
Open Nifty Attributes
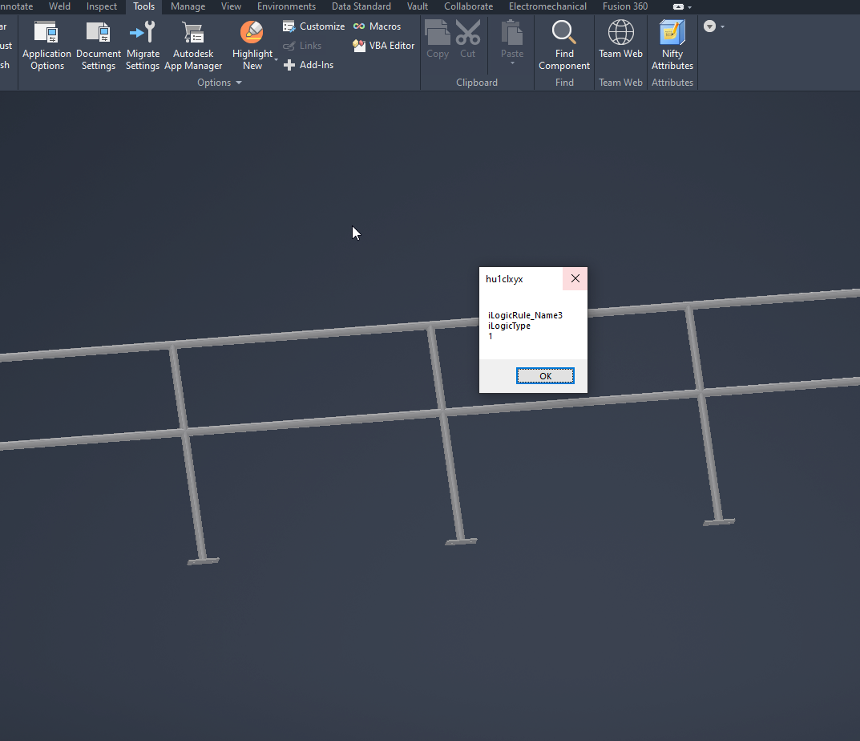(672, 44)
